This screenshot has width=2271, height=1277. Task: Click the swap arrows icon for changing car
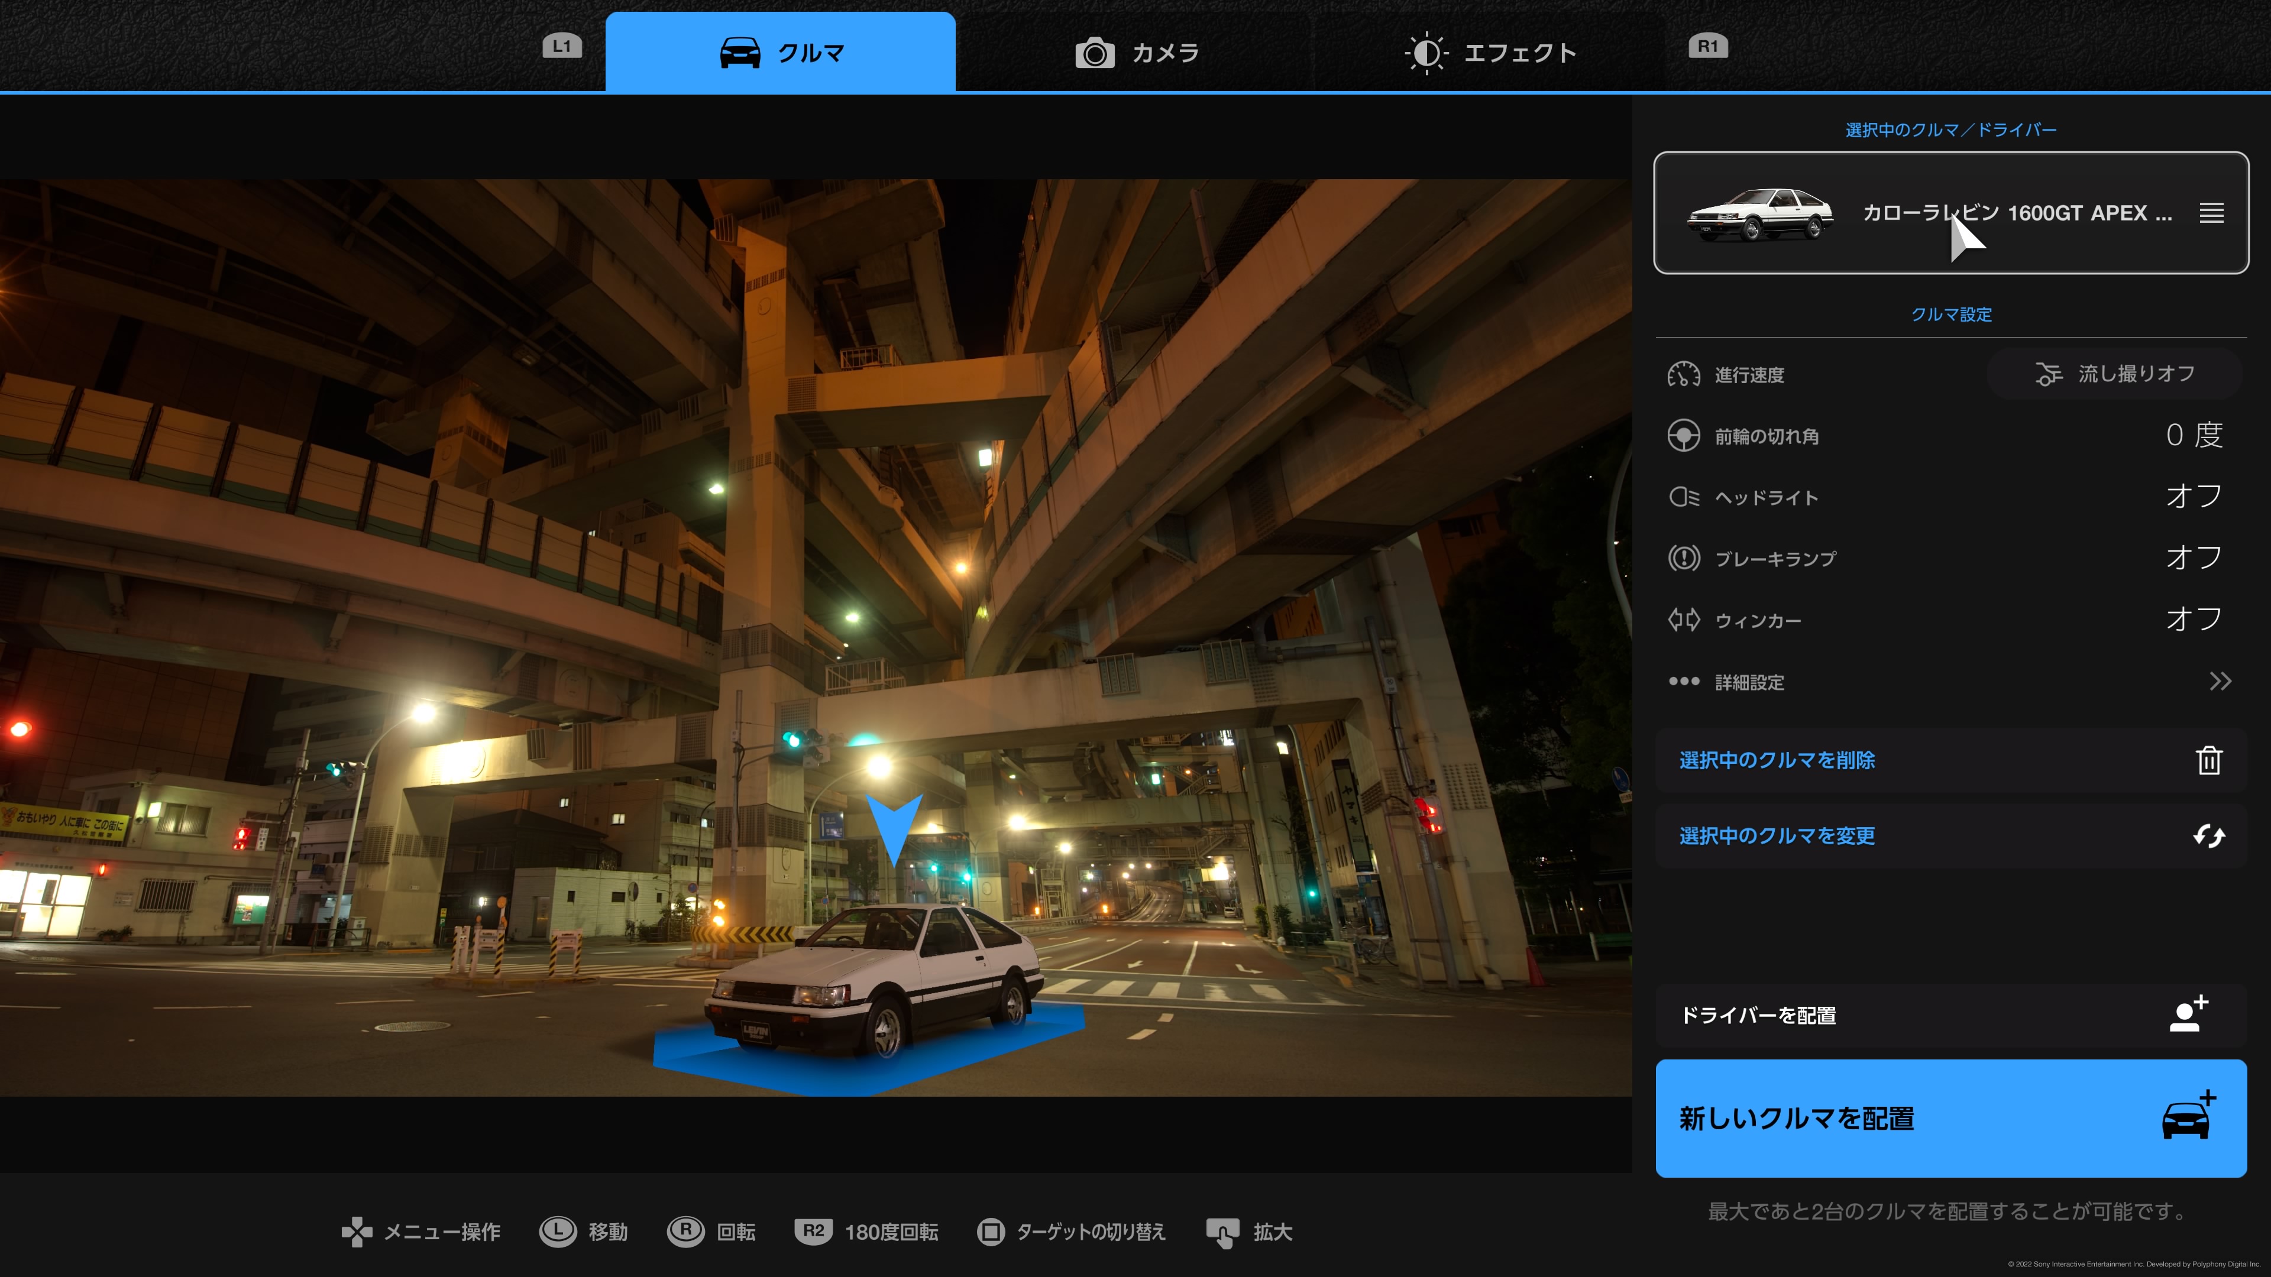[2208, 835]
